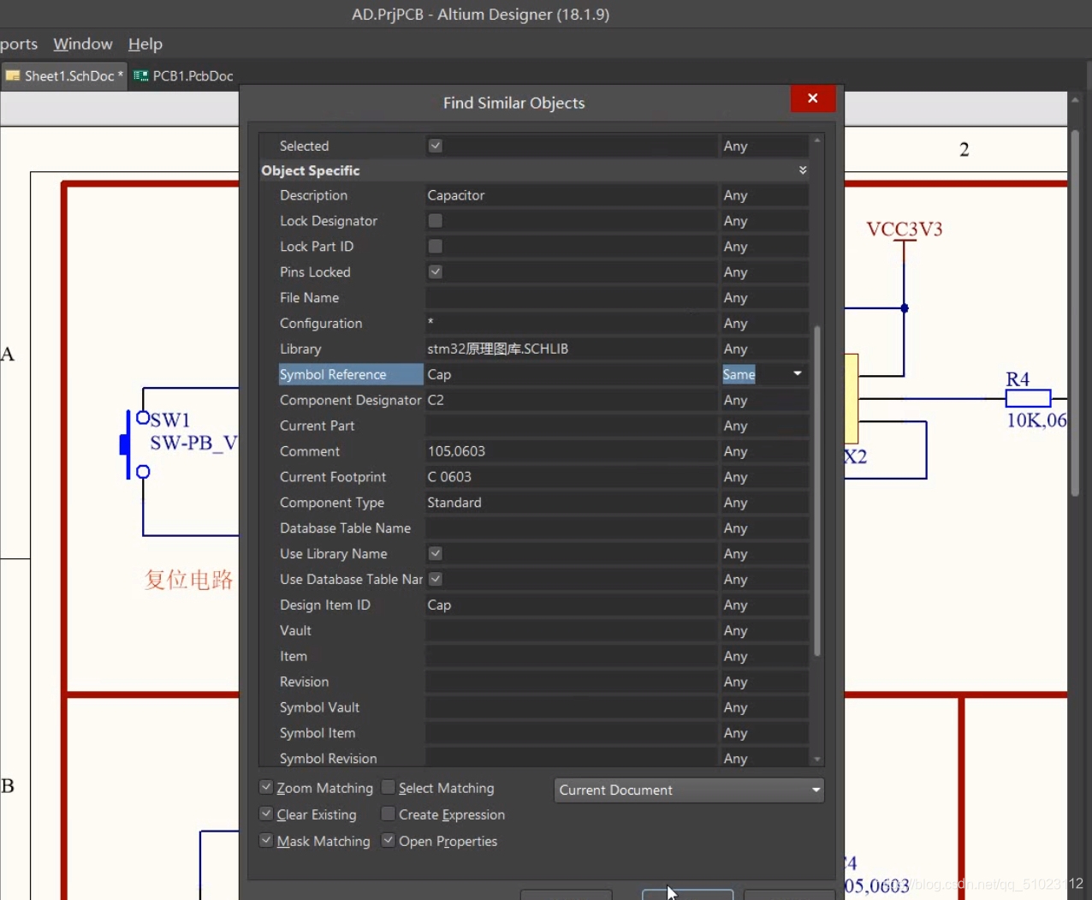Viewport: 1092px width, 900px height.
Task: Uncheck Open Properties option
Action: click(389, 840)
